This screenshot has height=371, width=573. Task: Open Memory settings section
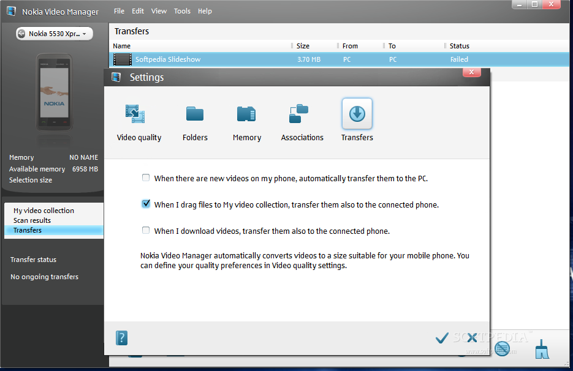pos(247,122)
